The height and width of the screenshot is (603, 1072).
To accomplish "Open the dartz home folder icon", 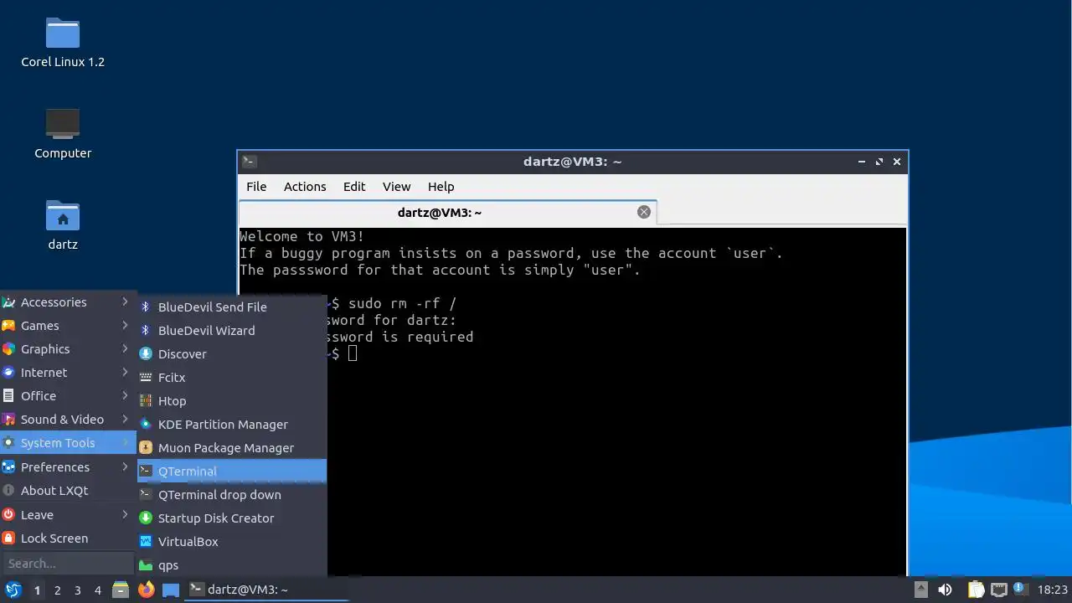I will [63, 225].
